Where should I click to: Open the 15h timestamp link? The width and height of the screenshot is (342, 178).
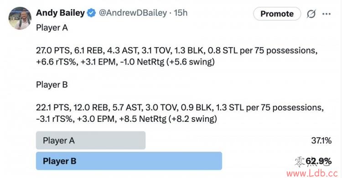point(181,13)
